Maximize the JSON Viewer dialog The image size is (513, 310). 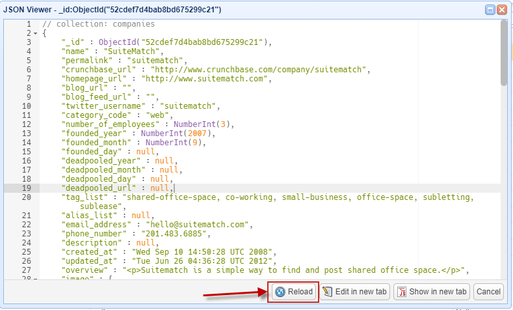pyautogui.click(x=490, y=10)
